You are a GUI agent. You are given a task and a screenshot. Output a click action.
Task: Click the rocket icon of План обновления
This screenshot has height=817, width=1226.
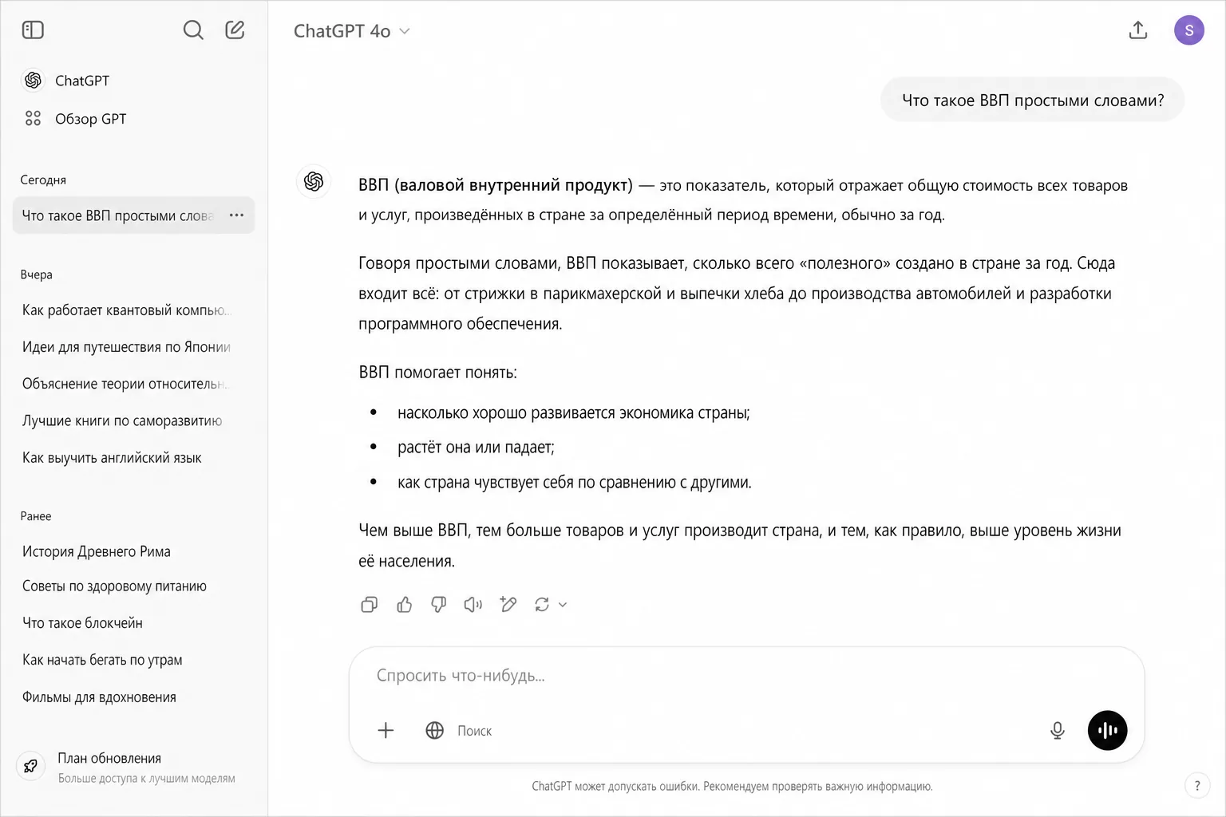30,767
